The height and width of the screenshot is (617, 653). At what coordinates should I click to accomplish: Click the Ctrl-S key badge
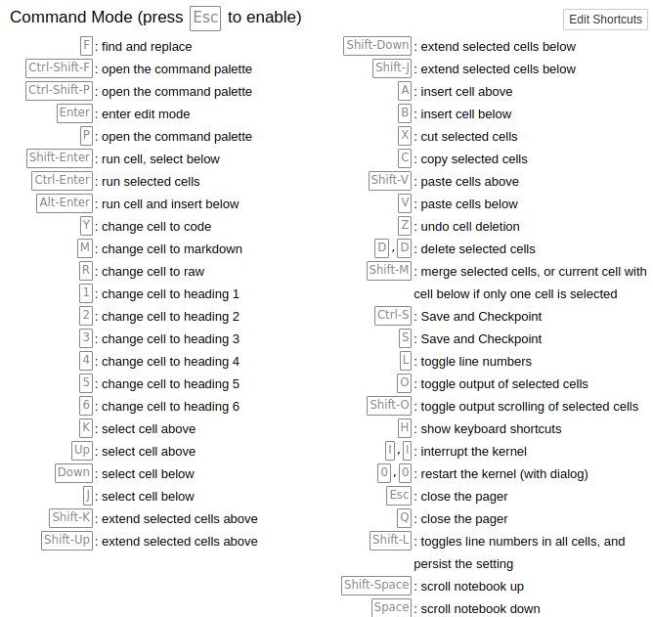pos(393,316)
